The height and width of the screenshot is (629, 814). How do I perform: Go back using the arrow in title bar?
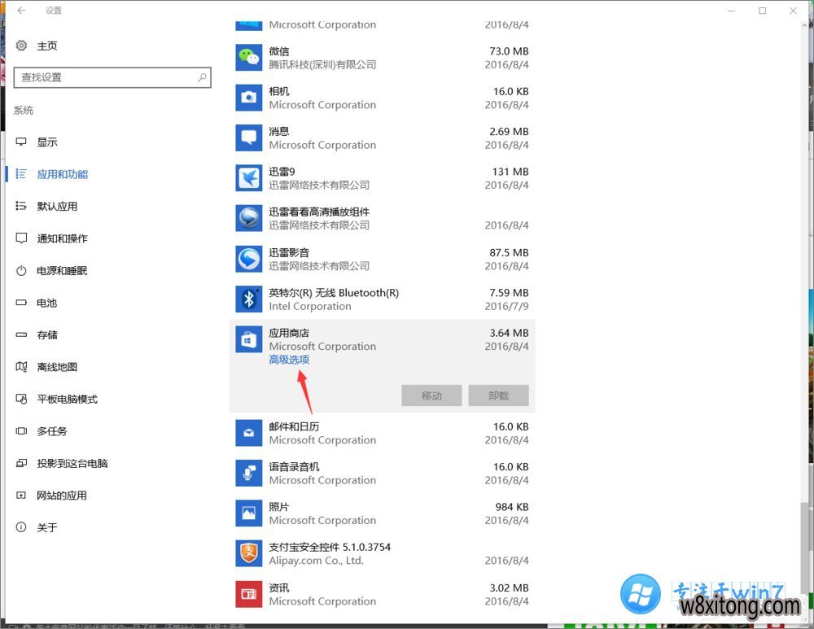click(20, 11)
